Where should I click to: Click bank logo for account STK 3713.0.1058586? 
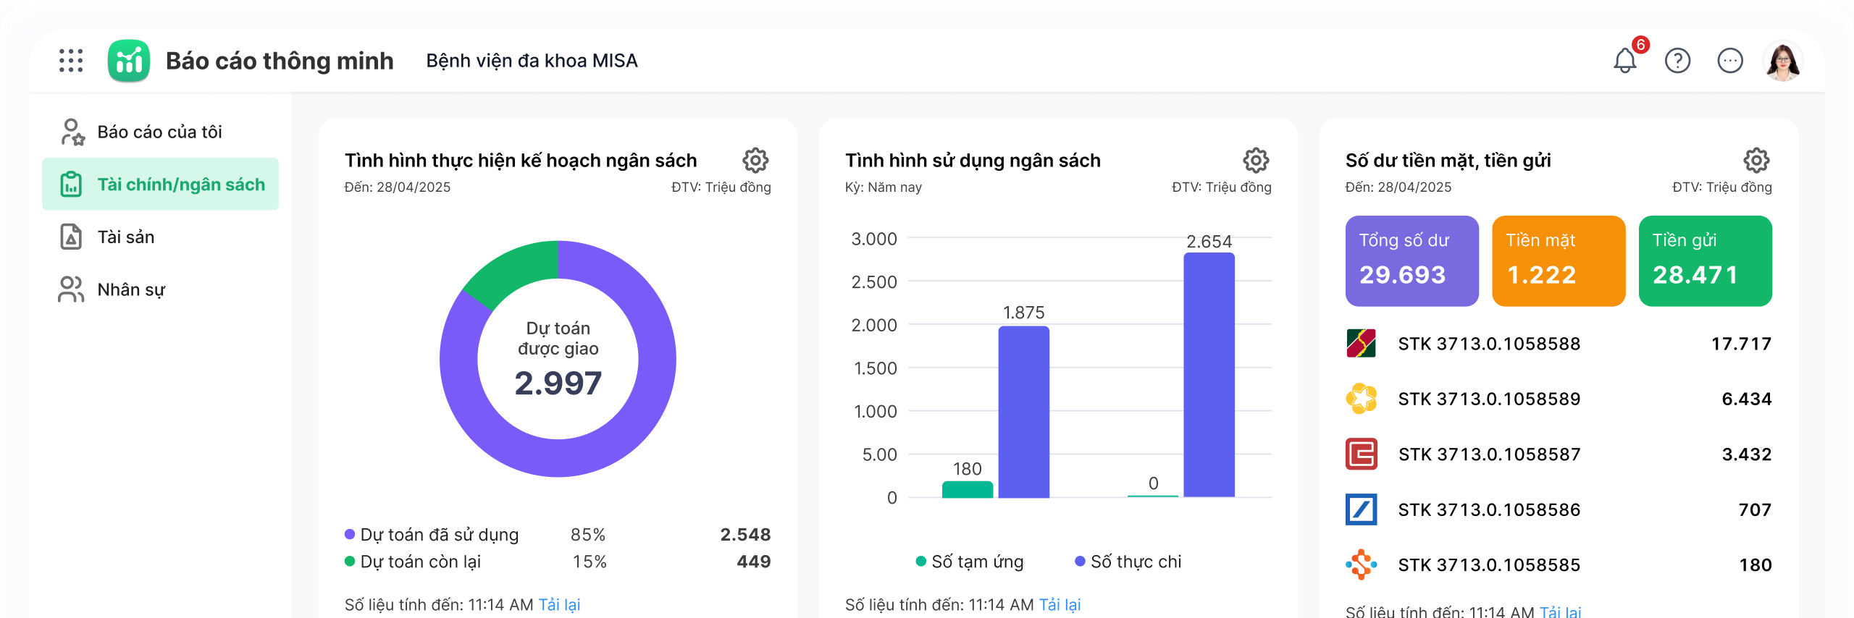(1362, 509)
